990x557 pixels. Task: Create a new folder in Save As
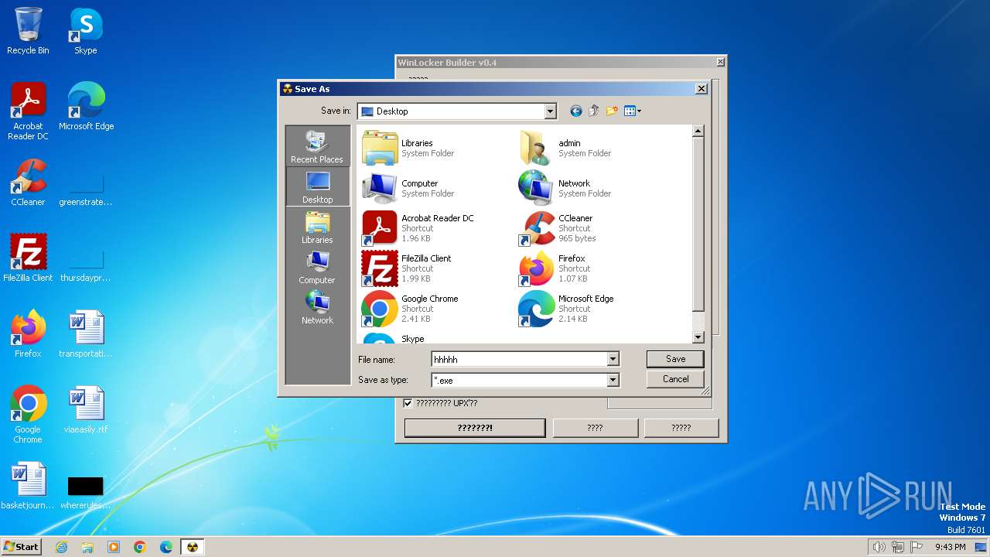(612, 111)
